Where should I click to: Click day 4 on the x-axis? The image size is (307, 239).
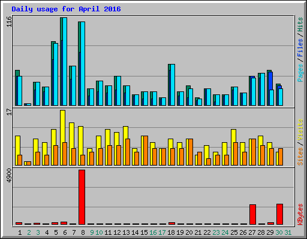point(47,232)
